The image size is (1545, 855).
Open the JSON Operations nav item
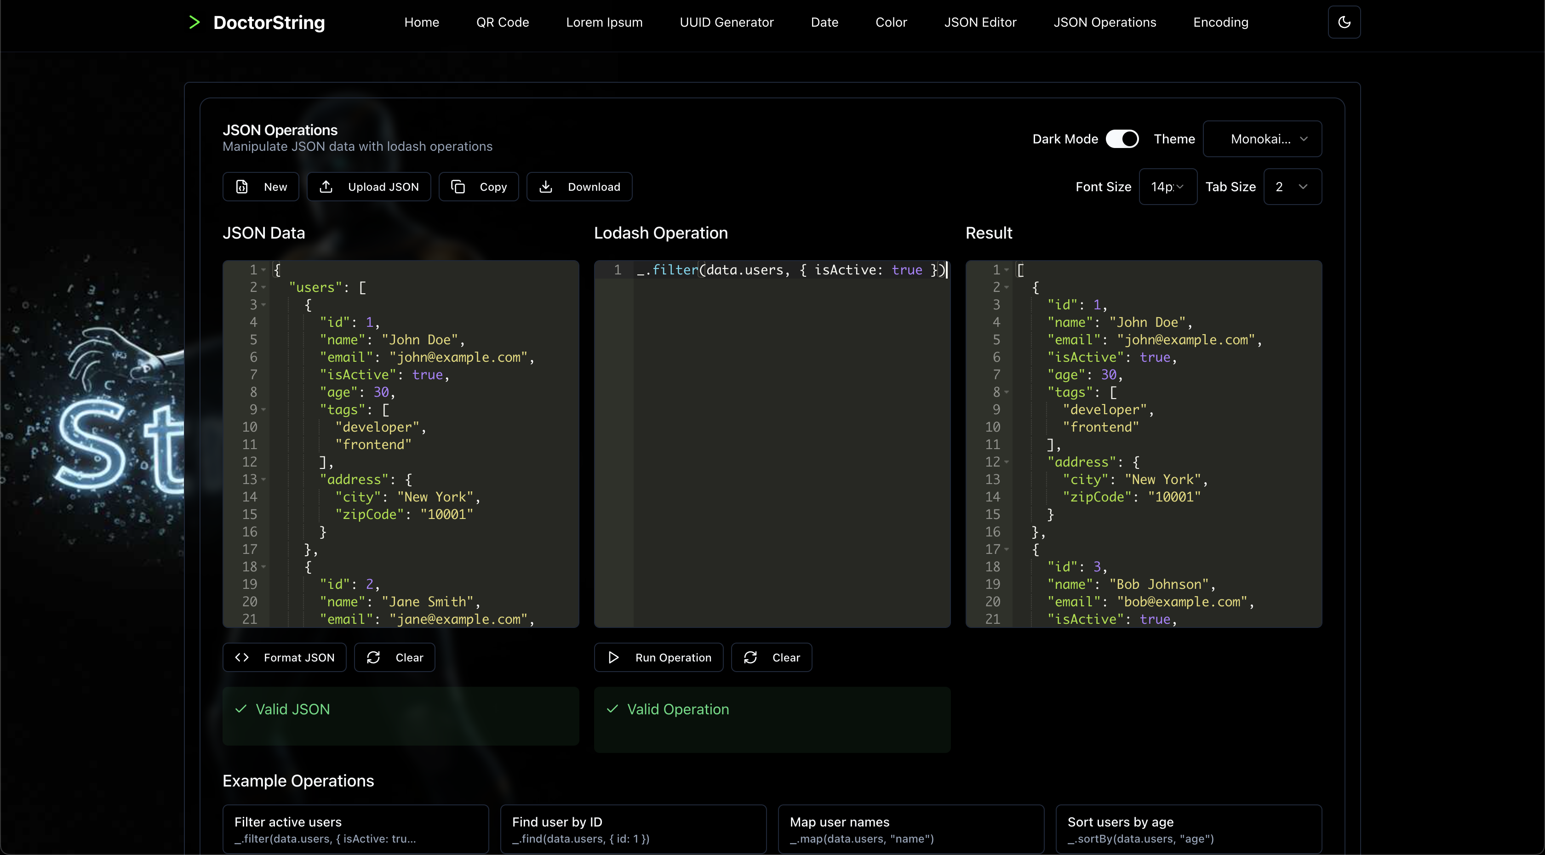pos(1105,22)
